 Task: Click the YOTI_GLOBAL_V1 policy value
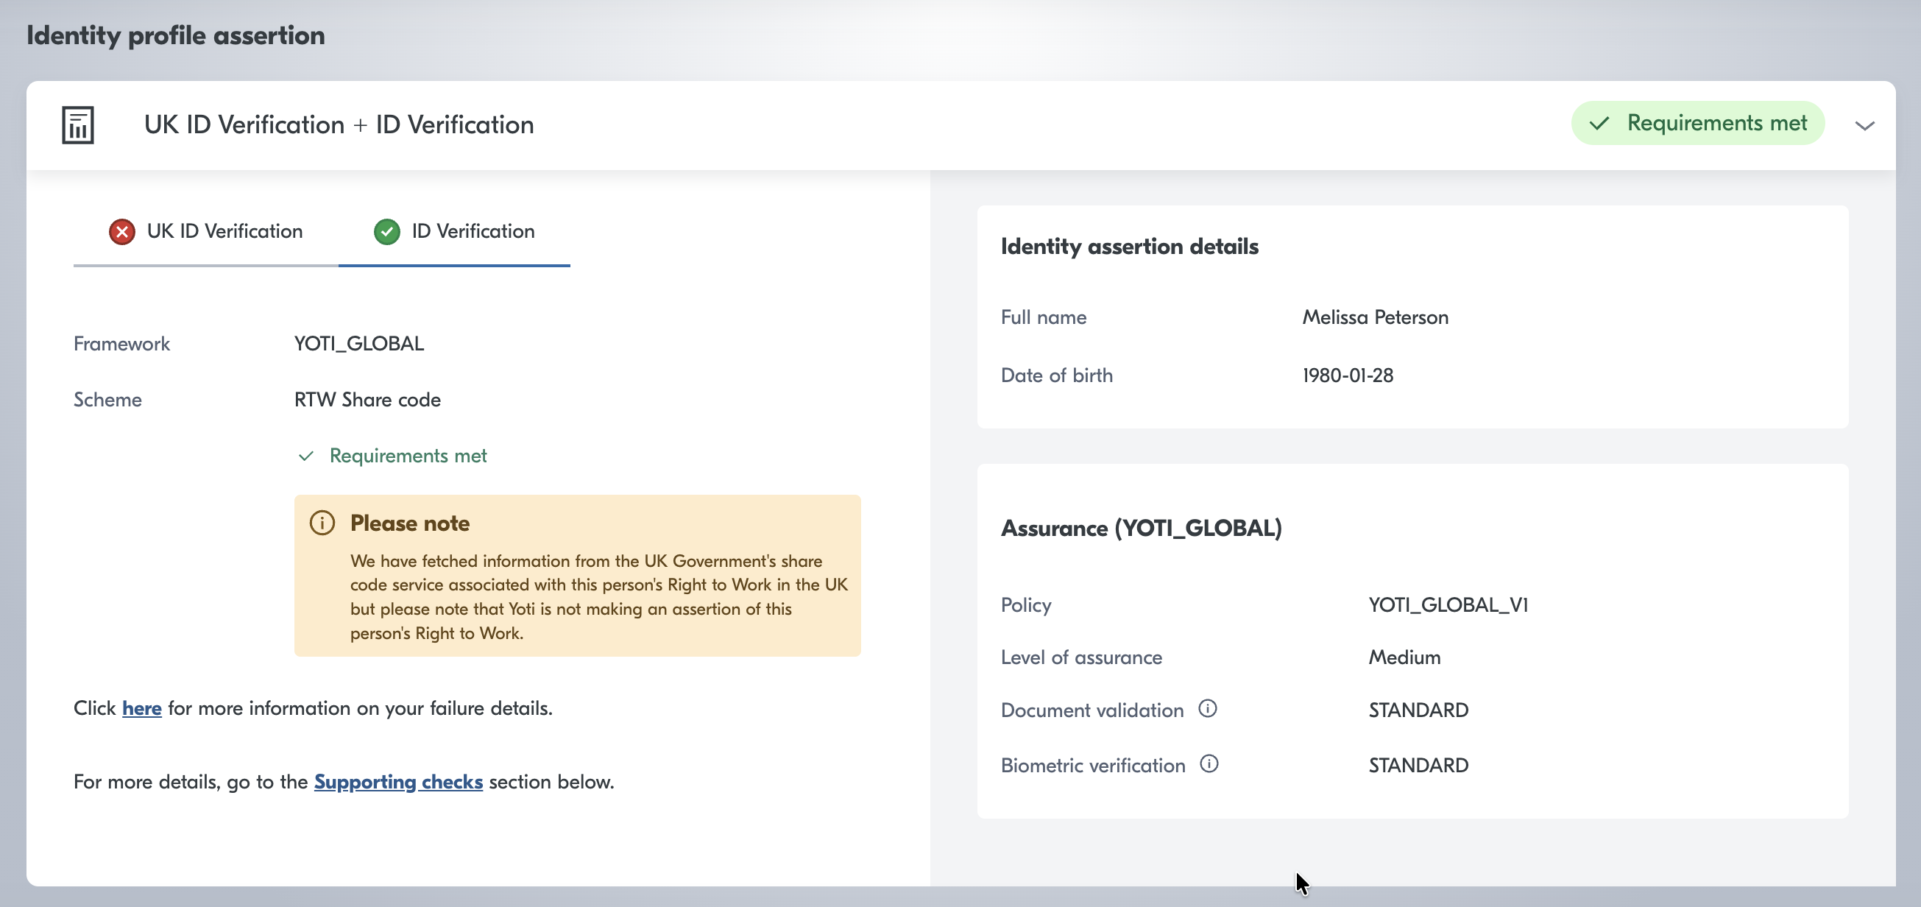point(1448,604)
